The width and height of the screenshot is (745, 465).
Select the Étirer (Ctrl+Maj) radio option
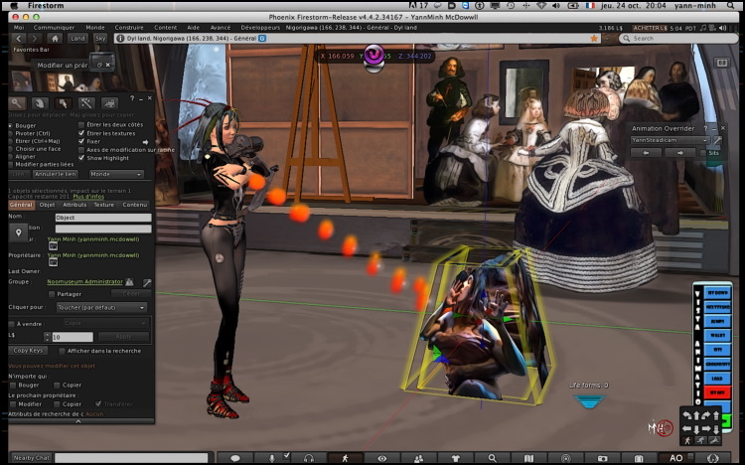(x=11, y=141)
